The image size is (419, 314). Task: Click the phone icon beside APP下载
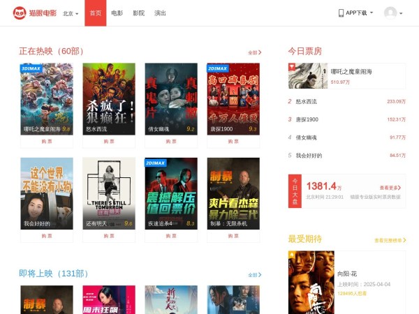(x=341, y=13)
